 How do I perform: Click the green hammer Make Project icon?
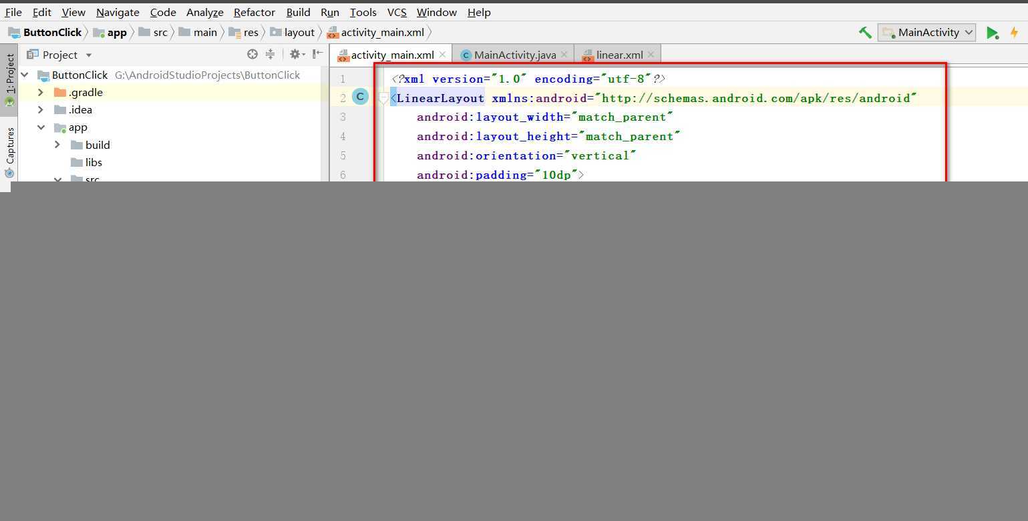pos(865,32)
